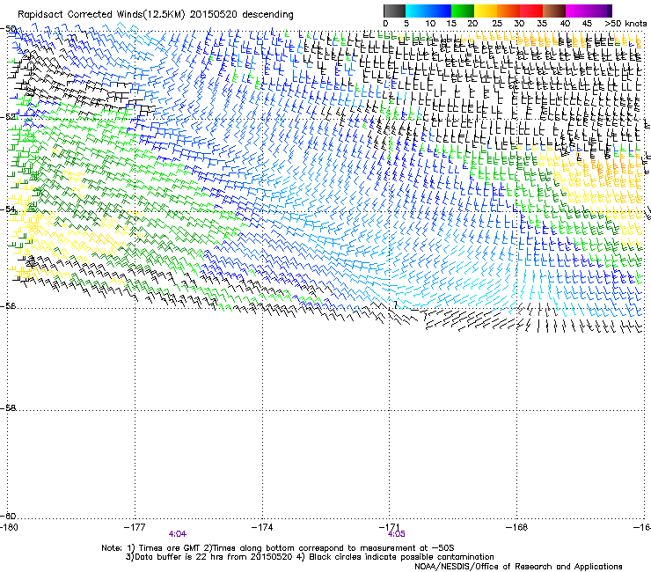Image resolution: width=651 pixels, height=572 pixels.
Task: Click the 'Times are GMT' note line
Action: [277, 548]
